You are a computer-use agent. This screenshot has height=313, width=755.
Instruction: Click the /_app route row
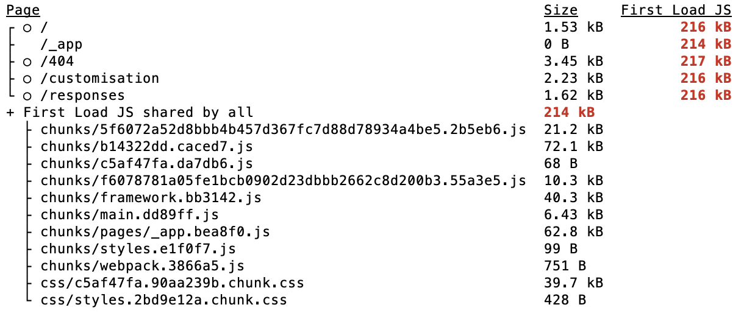(x=369, y=44)
